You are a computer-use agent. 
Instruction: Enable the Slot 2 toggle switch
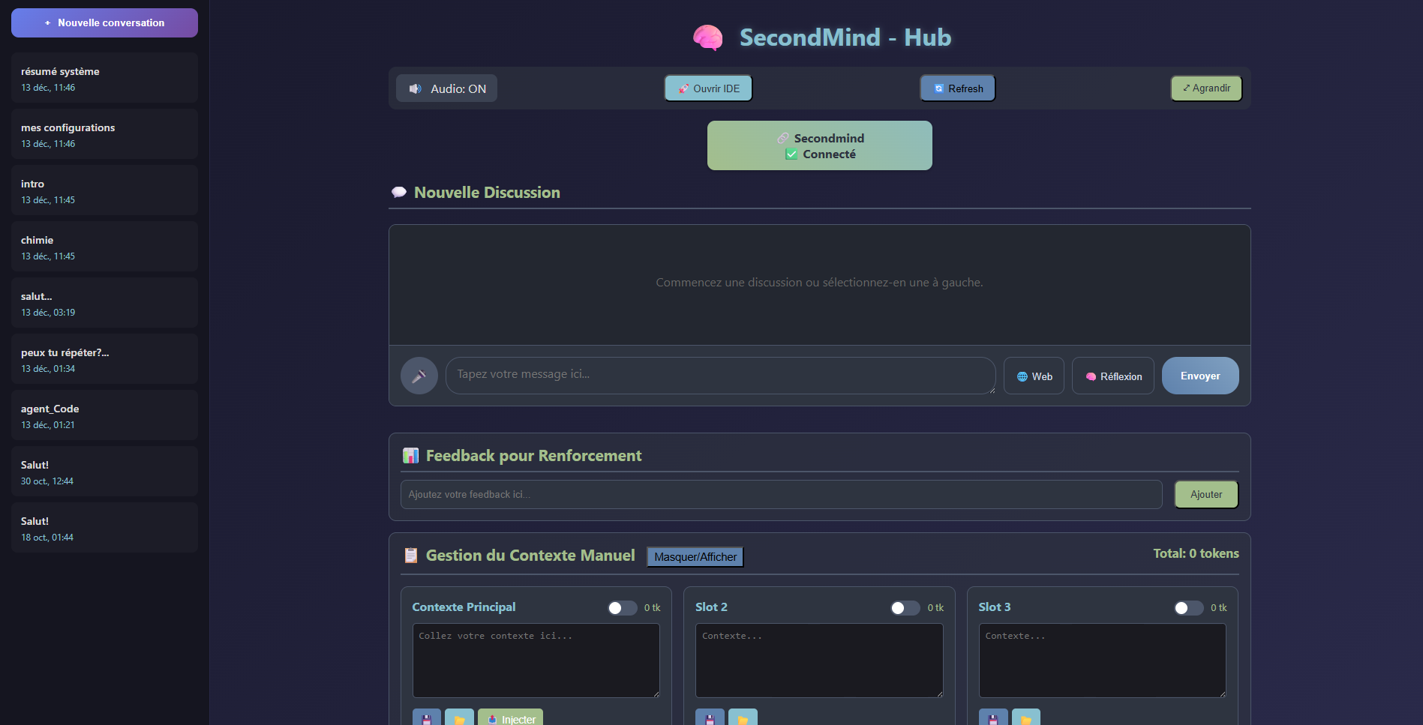coord(905,608)
